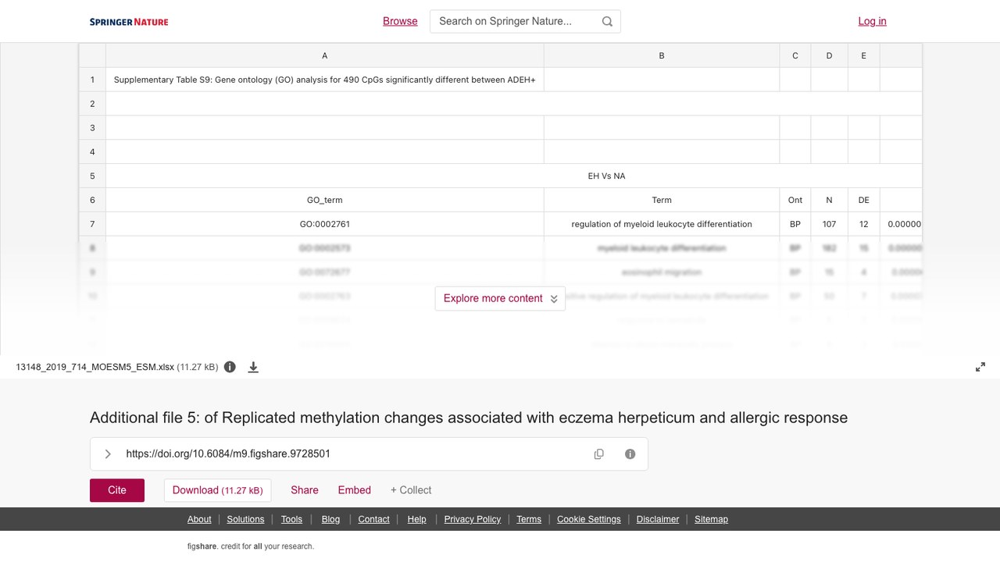This screenshot has height=562, width=1000.
Task: Expand viewer to fullscreen
Action: (980, 367)
